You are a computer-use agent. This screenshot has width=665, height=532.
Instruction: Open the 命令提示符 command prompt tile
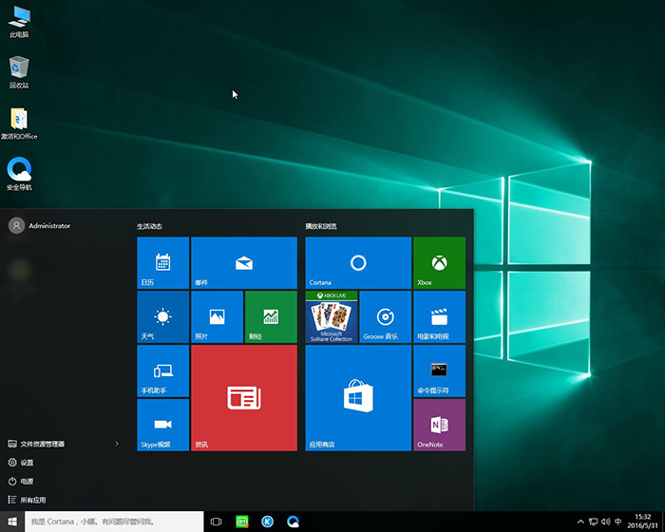(x=439, y=371)
